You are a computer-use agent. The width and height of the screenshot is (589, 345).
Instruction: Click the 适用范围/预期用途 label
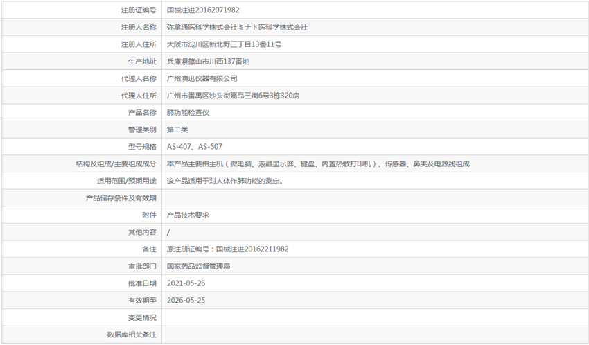tap(127, 181)
